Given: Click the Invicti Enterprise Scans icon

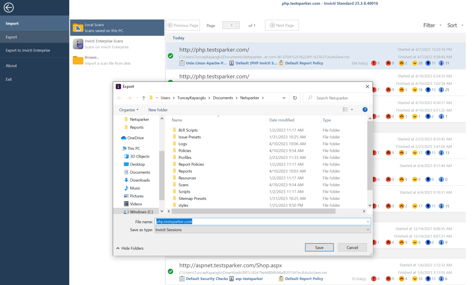Looking at the screenshot, I should pyautogui.click(x=78, y=43).
